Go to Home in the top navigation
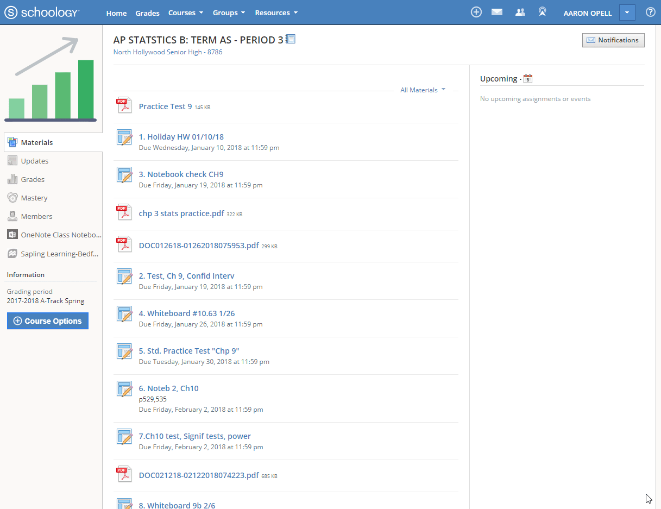This screenshot has width=661, height=509. tap(116, 13)
